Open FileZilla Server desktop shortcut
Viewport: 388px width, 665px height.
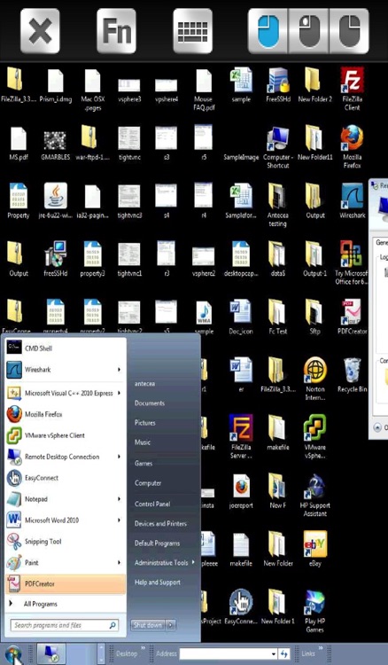[x=241, y=437]
